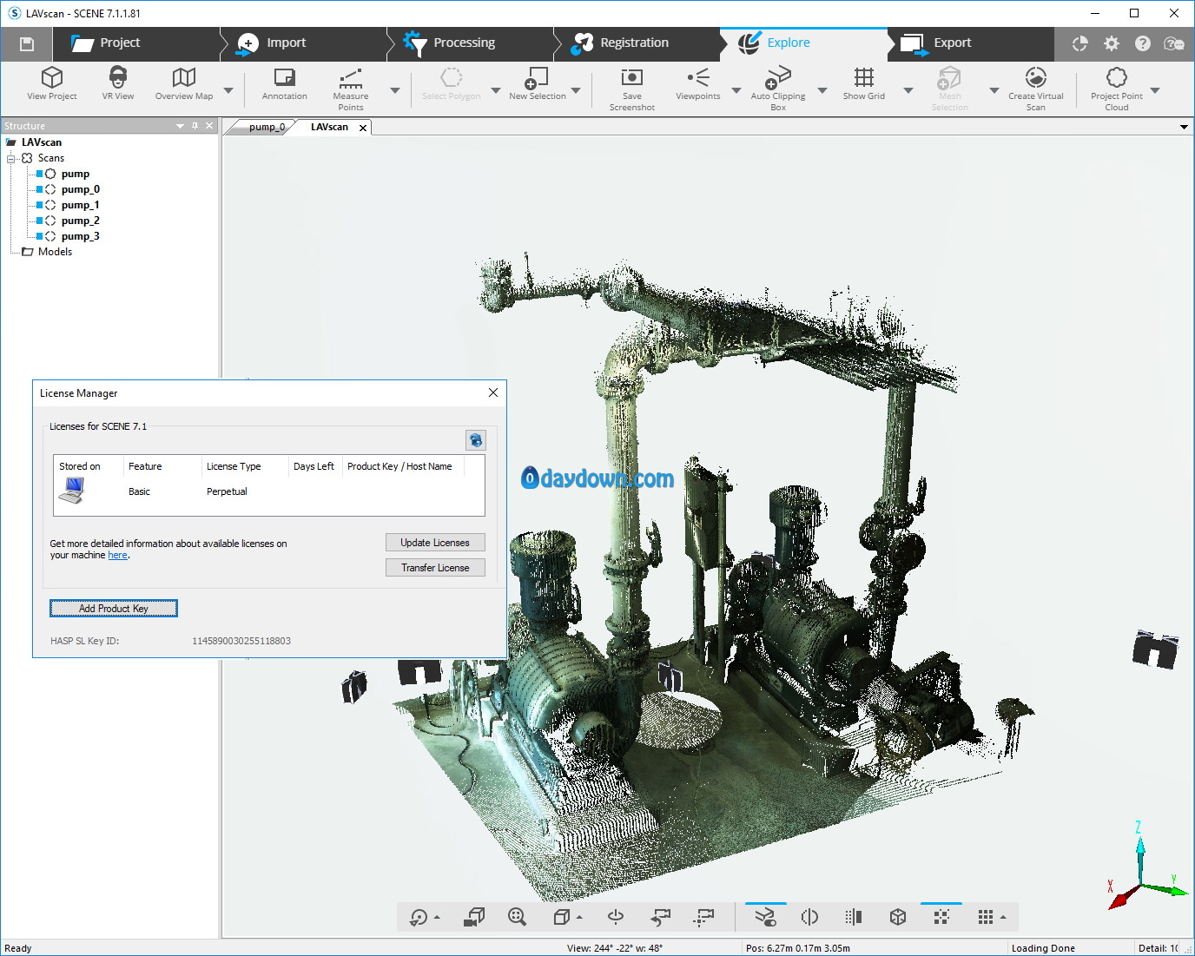Click Save Screenshot in the toolbar
The width and height of the screenshot is (1195, 956).
click(x=631, y=89)
